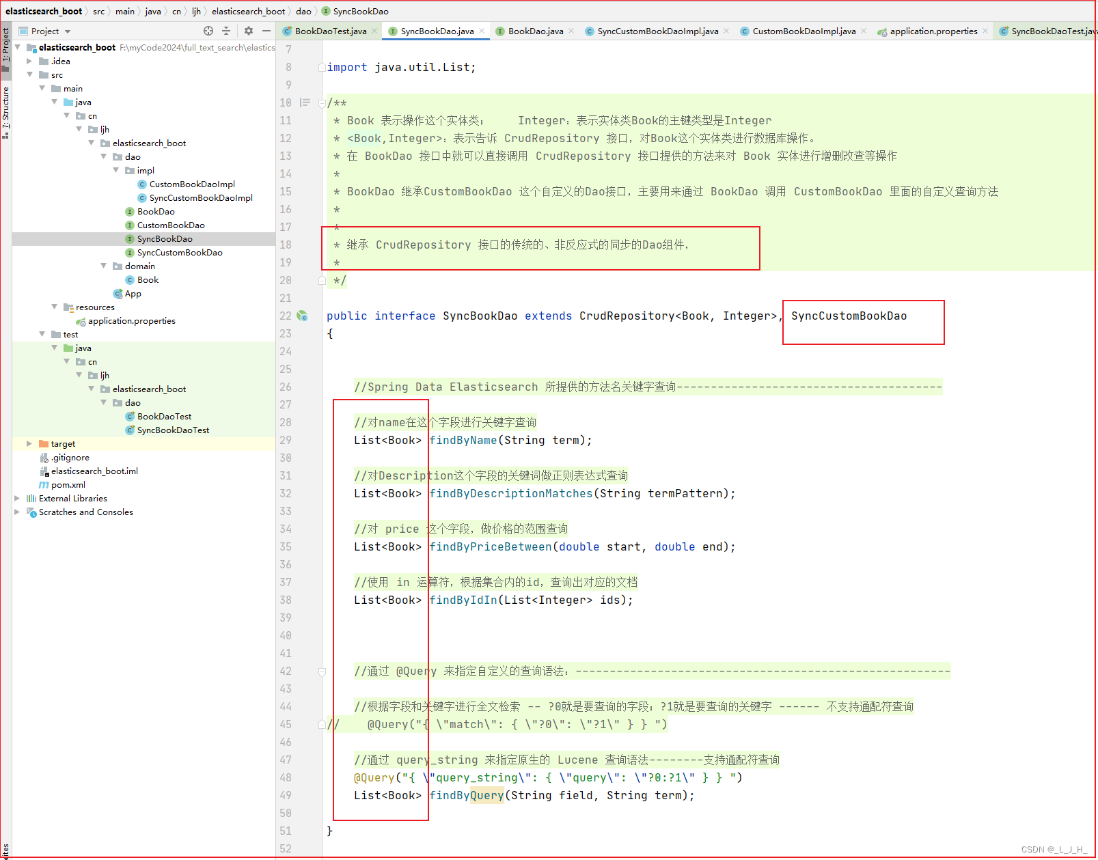This screenshot has height=860, width=1098.
Task: Click findByPriceBetween method name
Action: point(491,547)
